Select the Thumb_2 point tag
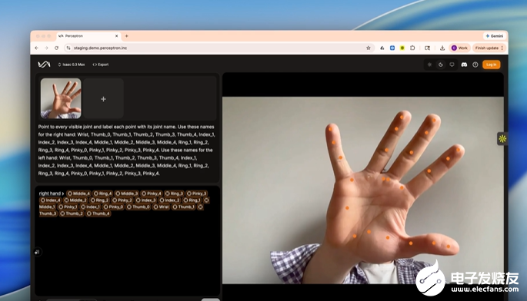 tap(72, 213)
